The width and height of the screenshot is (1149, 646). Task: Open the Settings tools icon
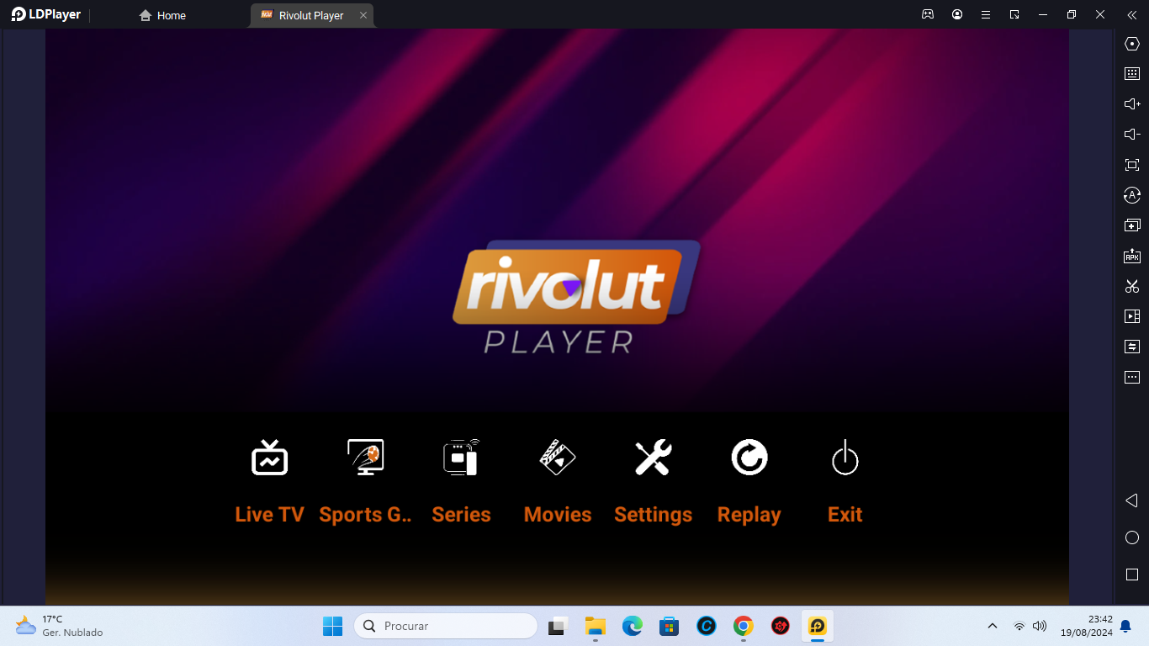[653, 458]
